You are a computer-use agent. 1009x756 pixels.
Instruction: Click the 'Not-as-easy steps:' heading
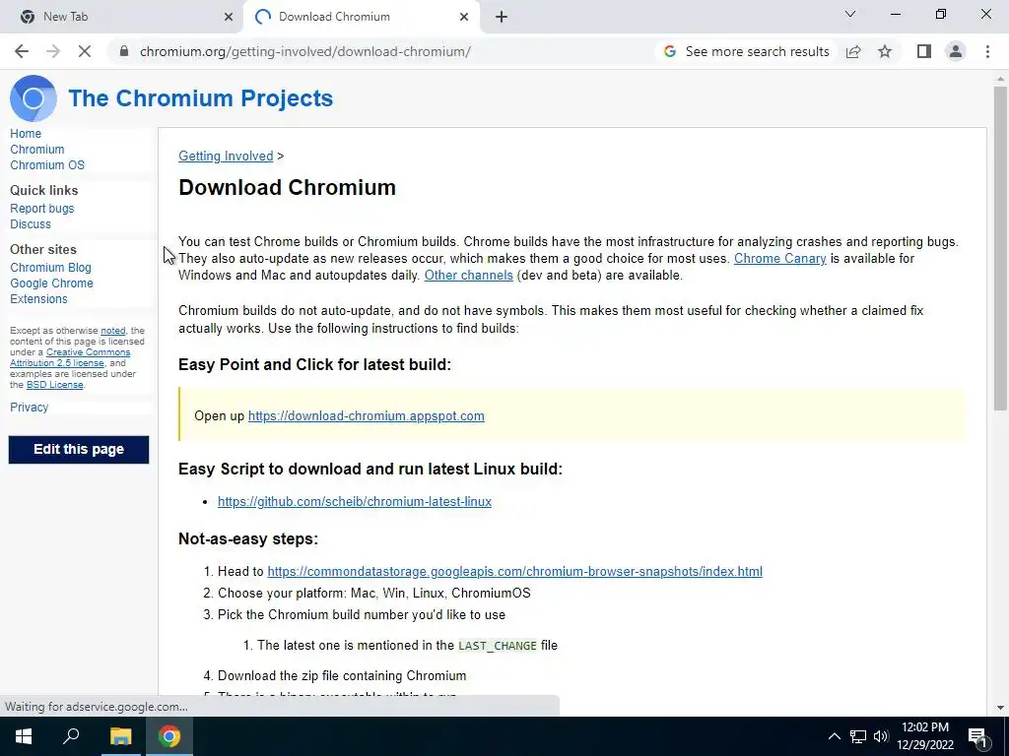[248, 538]
